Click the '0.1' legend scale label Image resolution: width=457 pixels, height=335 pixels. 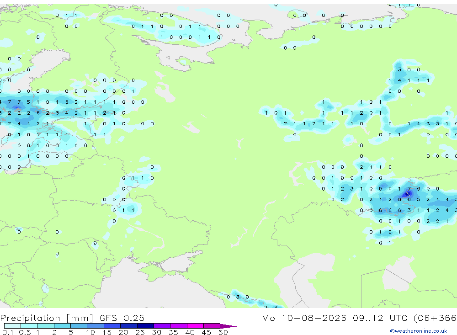point(8,332)
